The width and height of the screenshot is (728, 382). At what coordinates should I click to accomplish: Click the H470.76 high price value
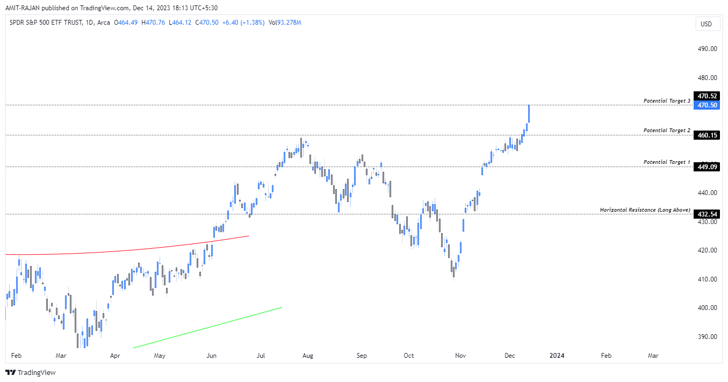[153, 23]
